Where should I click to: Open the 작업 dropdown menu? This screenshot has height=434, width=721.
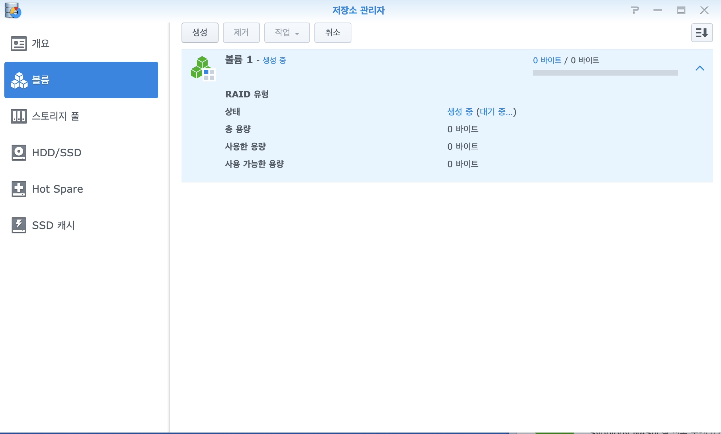tap(287, 33)
